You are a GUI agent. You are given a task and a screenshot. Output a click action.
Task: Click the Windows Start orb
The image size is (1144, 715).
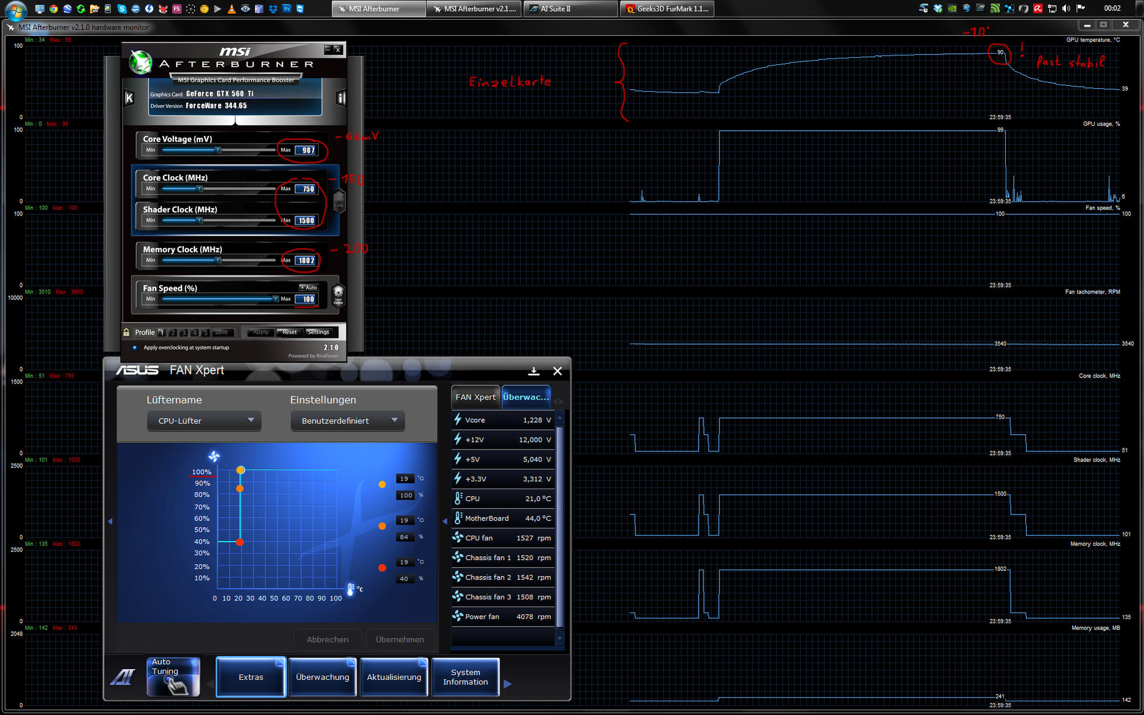pos(15,10)
